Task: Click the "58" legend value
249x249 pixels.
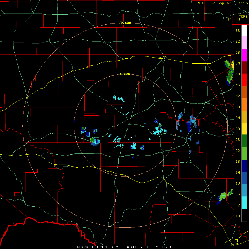Action: click(238, 52)
